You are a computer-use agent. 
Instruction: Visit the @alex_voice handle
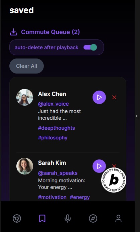pos(53,104)
